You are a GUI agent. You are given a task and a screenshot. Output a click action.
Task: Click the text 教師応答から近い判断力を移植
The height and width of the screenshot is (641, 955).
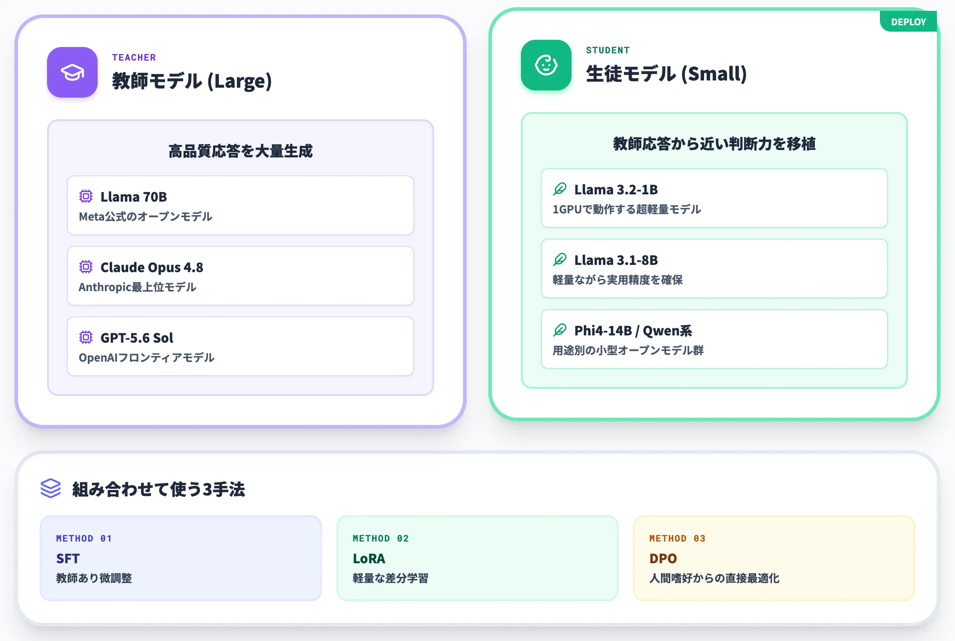pos(714,144)
